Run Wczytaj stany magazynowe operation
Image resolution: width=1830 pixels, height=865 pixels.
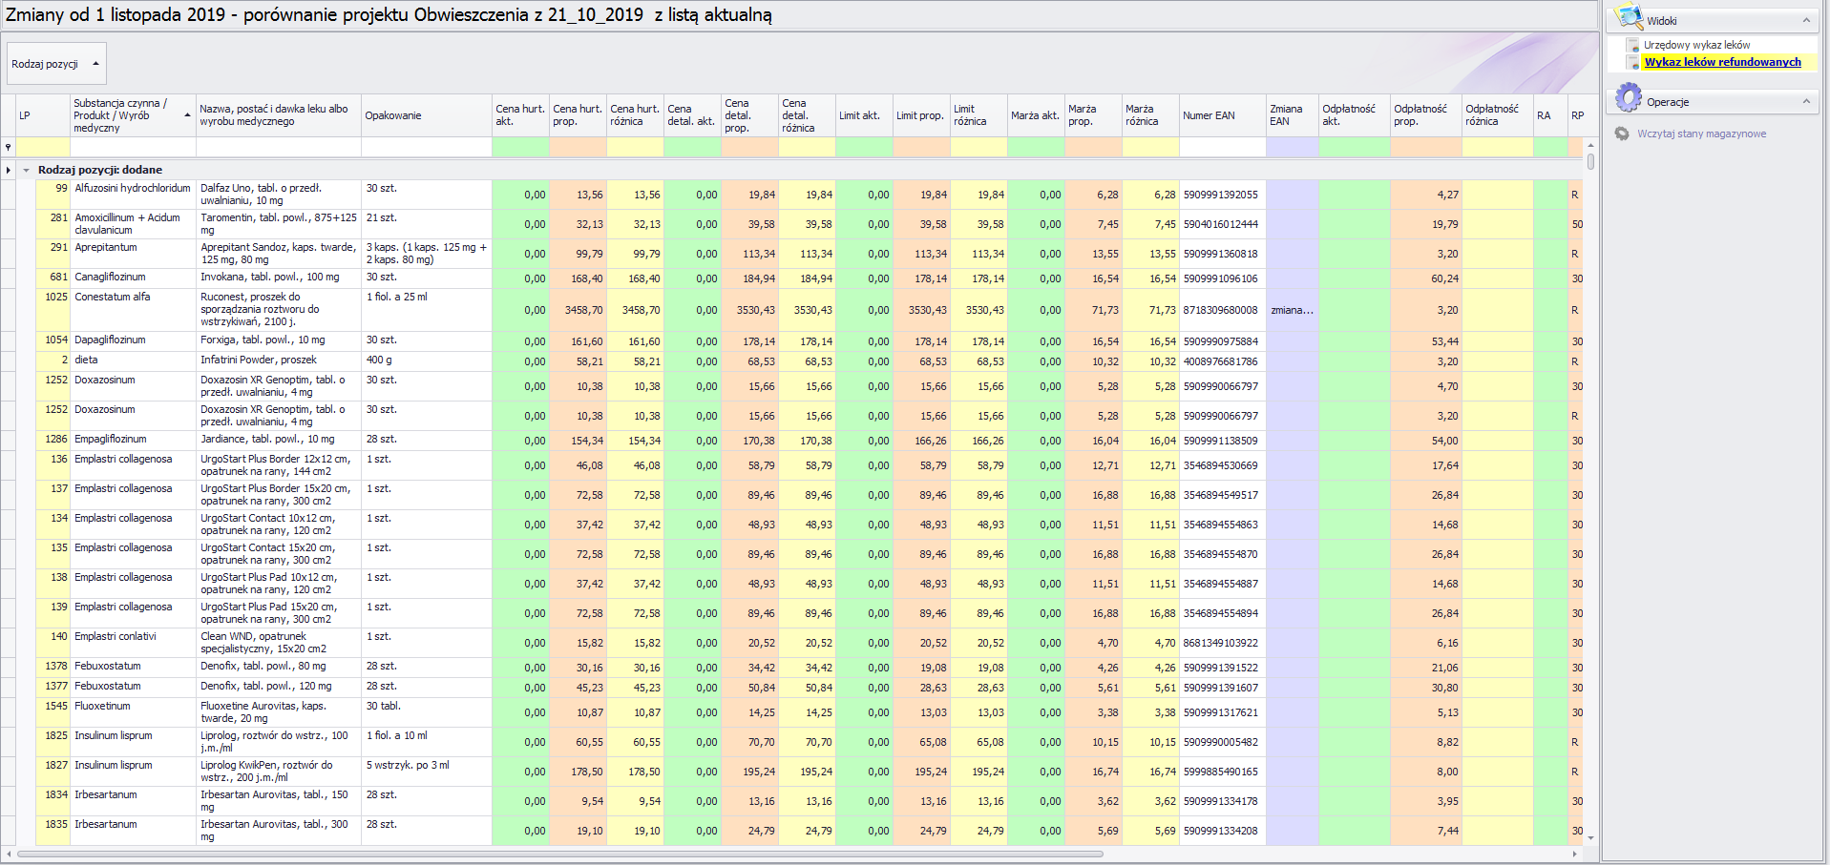[x=1701, y=134]
